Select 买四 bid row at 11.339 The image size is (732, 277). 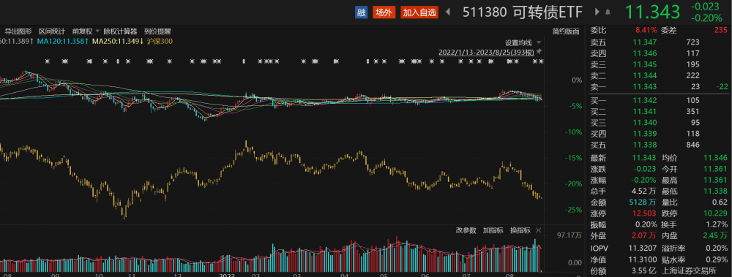click(659, 134)
